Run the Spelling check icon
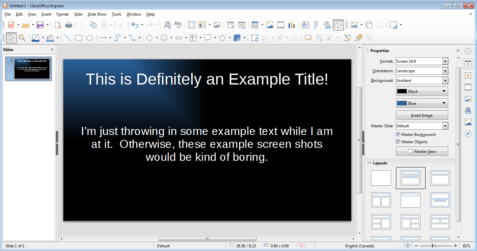 tap(178, 25)
